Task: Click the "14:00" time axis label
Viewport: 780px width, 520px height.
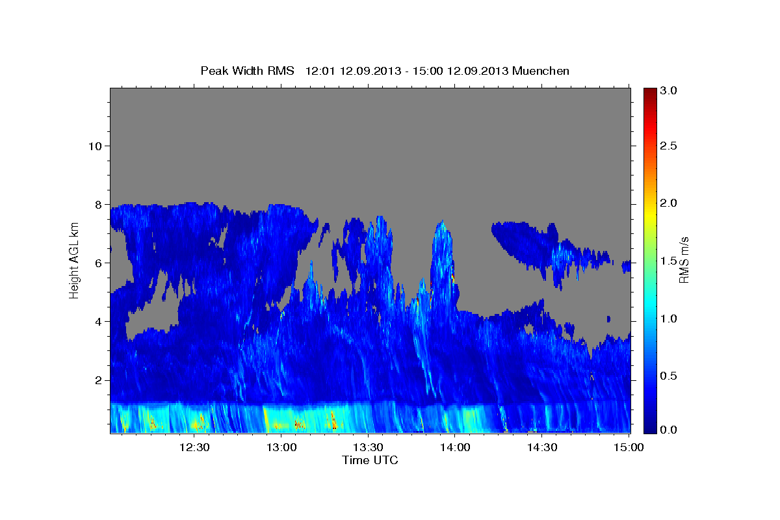Action: [455, 447]
